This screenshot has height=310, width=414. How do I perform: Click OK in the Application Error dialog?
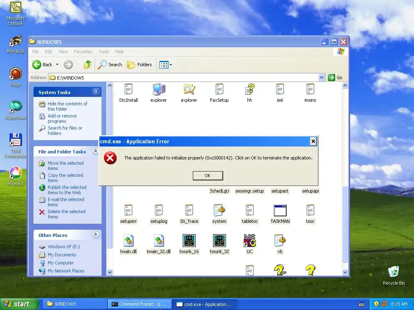pyautogui.click(x=208, y=176)
